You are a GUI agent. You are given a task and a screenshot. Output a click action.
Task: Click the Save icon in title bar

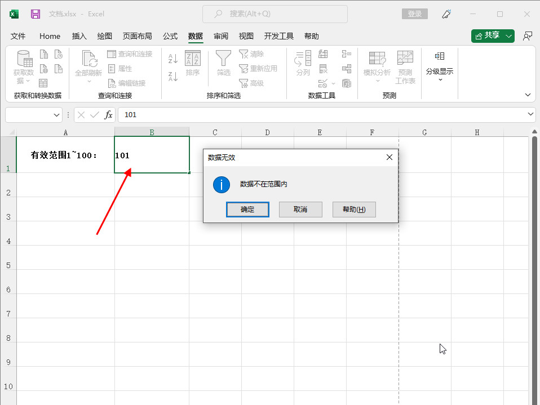pyautogui.click(x=36, y=14)
